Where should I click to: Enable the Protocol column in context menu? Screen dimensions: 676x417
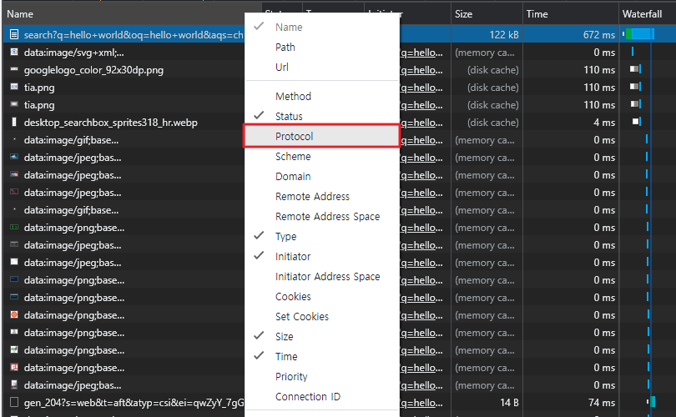[321, 136]
